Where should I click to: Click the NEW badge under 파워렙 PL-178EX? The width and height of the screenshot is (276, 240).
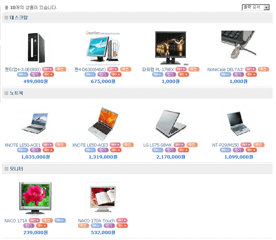pyautogui.click(x=158, y=74)
